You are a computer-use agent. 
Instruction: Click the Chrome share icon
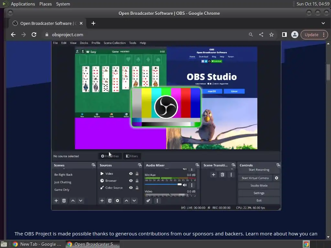[x=261, y=35]
